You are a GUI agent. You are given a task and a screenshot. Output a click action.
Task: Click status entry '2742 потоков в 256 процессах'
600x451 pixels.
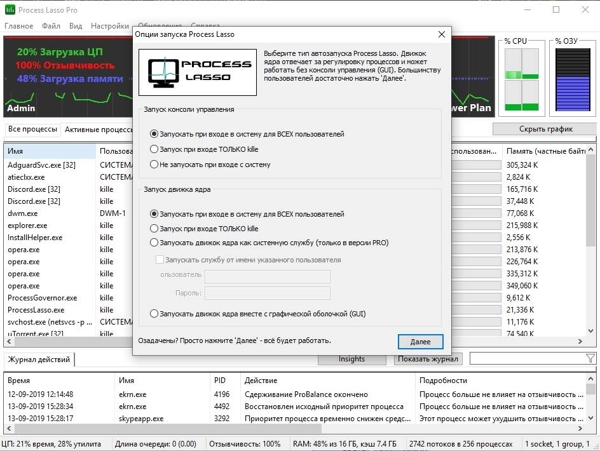461,444
